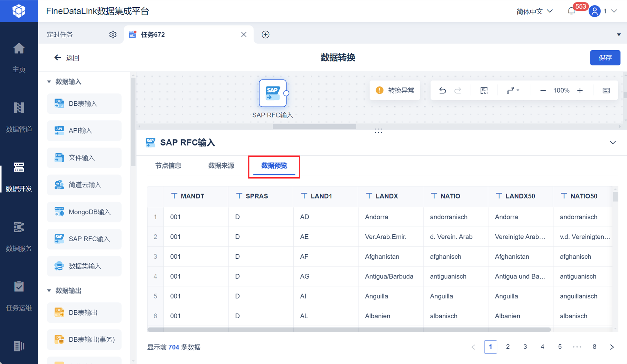Go to next preview page arrow

point(612,347)
